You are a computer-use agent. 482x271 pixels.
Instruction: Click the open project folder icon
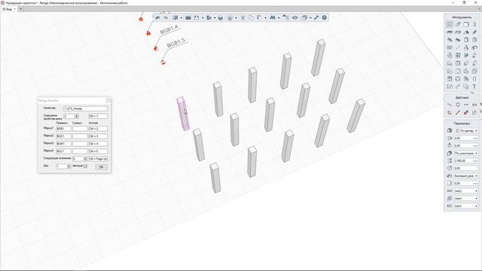point(188,18)
